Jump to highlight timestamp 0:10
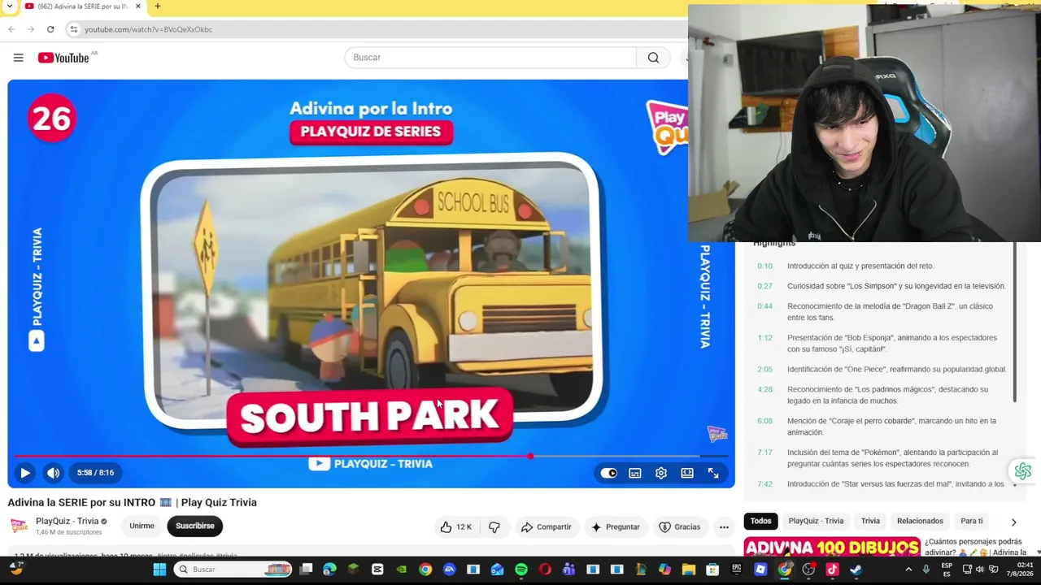 click(764, 266)
